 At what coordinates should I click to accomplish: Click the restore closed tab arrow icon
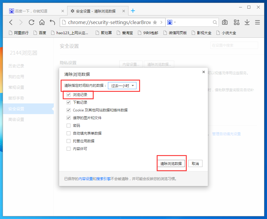(x=52, y=22)
